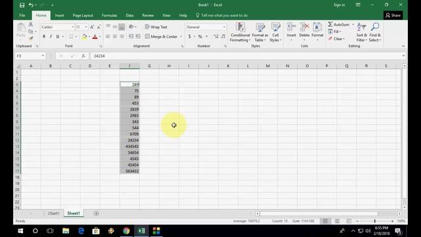Click the Format cells icon
This screenshot has width=421, height=237.
(317, 27)
